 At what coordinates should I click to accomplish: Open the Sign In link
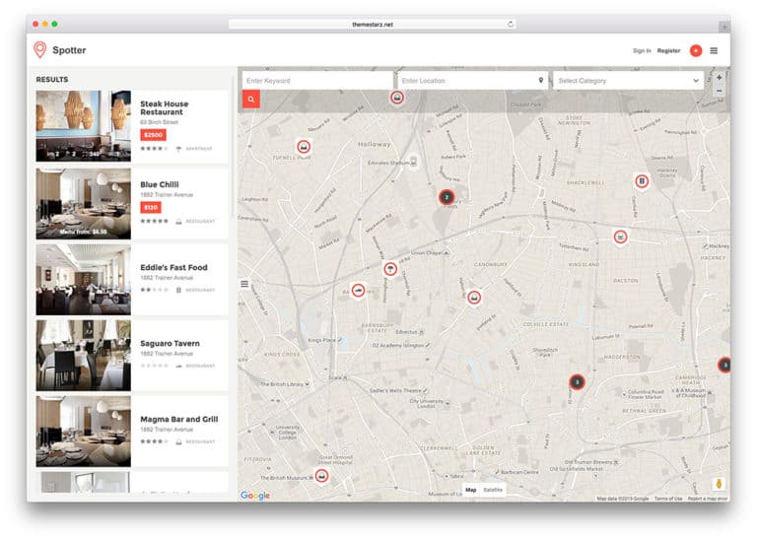642,50
